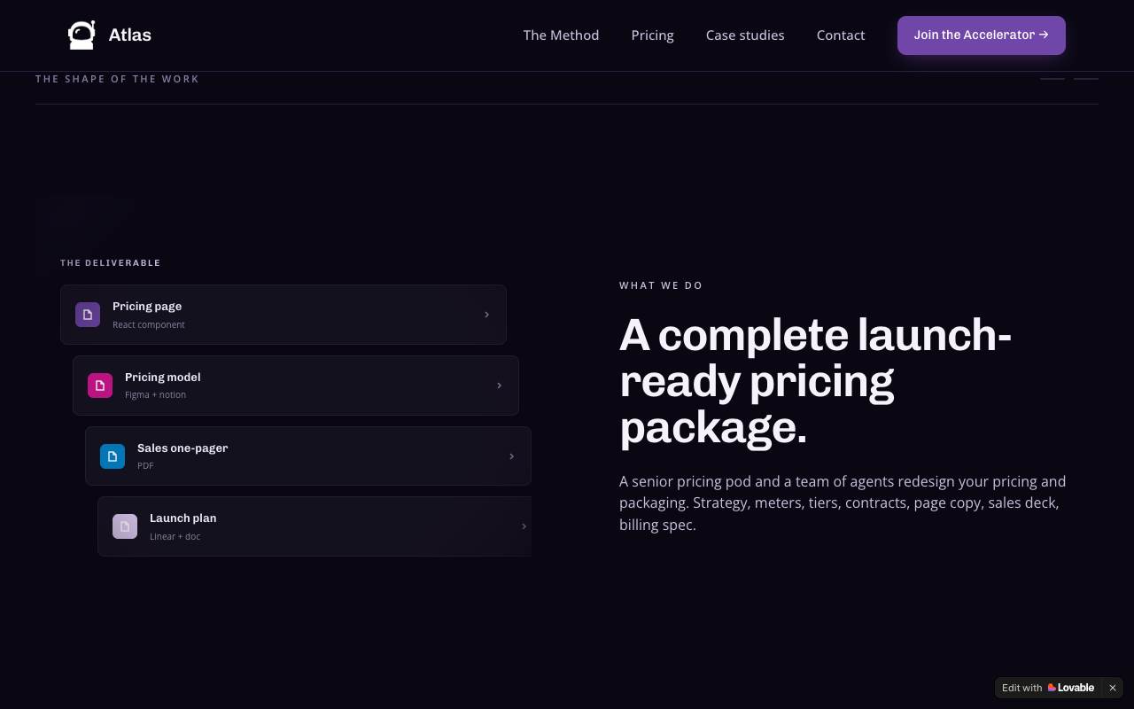Click the senior pricing pod paragraph

(843, 503)
